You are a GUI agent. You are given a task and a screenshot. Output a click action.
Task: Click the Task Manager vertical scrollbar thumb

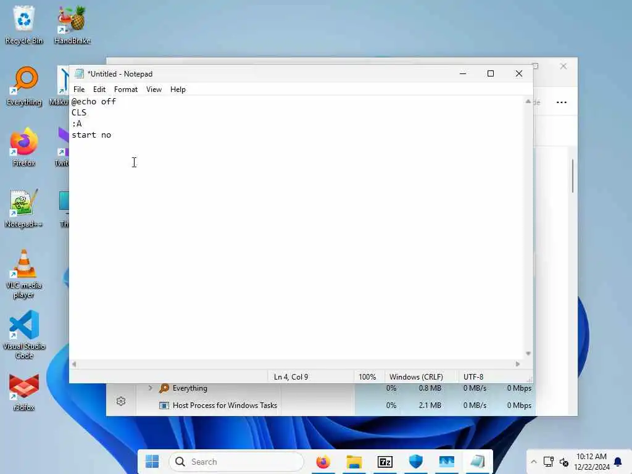click(x=572, y=176)
